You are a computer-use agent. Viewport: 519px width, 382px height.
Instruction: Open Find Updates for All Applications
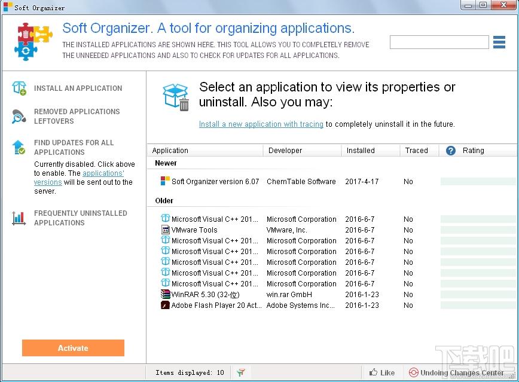click(x=74, y=147)
